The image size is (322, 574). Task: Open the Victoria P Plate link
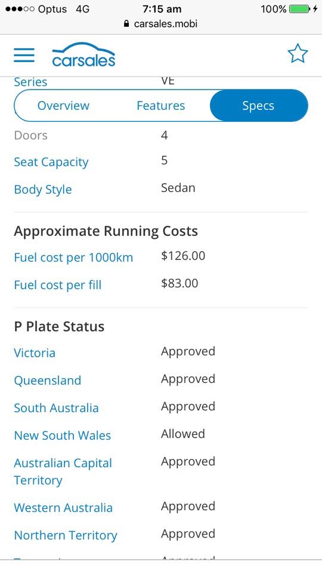coord(35,353)
